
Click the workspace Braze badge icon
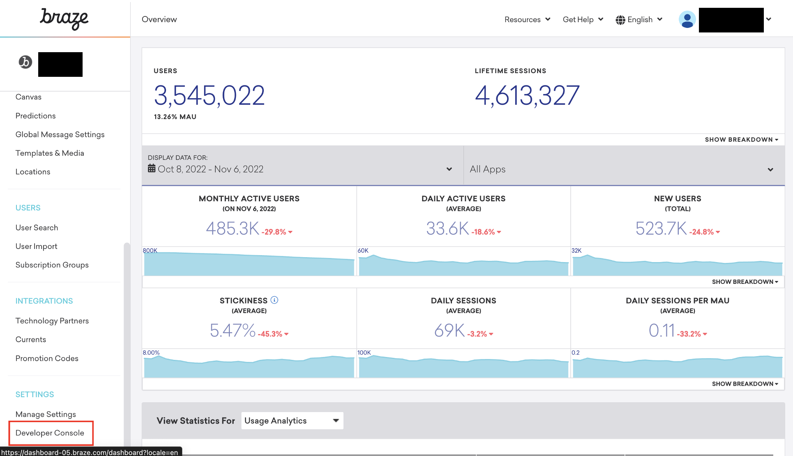point(25,62)
